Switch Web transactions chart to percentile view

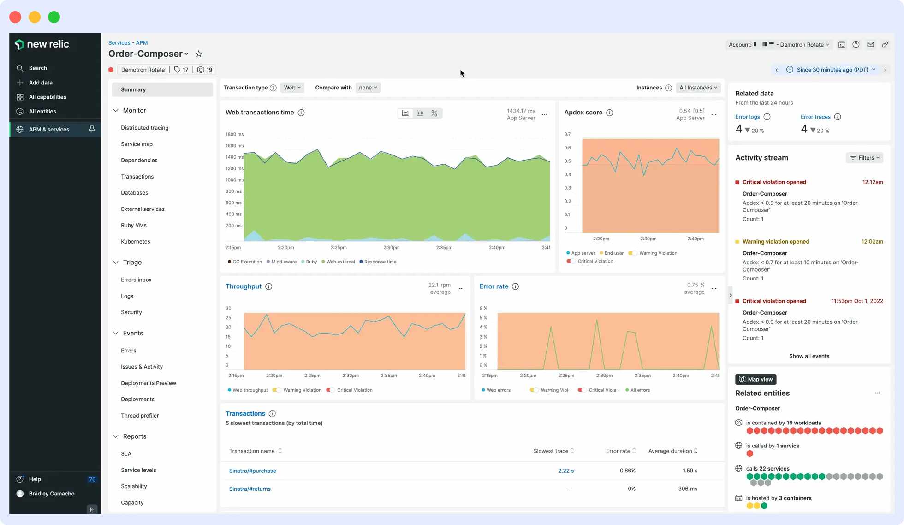coord(434,113)
